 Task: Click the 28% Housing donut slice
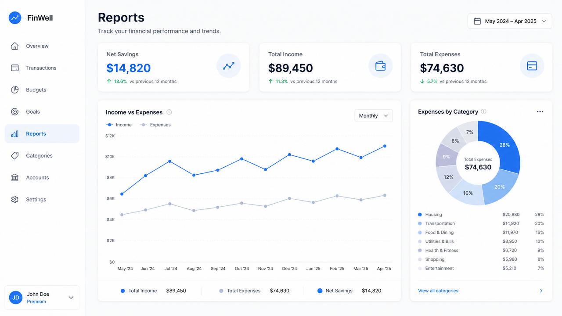[504, 145]
